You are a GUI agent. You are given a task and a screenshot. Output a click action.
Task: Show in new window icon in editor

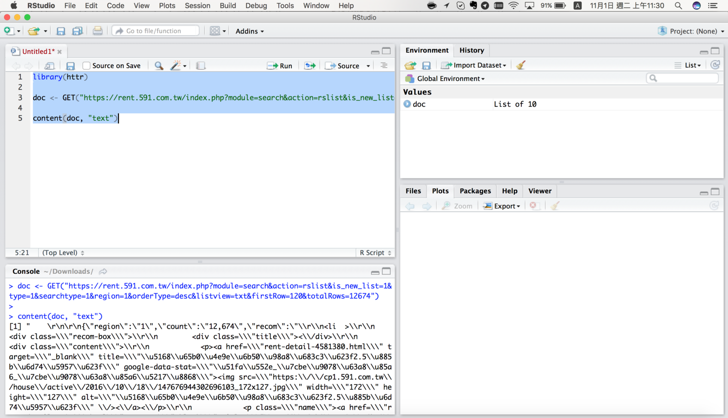tap(49, 66)
